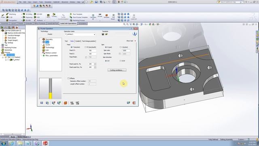Click the orange Simulate cube icon
The width and height of the screenshot is (259, 146).
pos(66,103)
